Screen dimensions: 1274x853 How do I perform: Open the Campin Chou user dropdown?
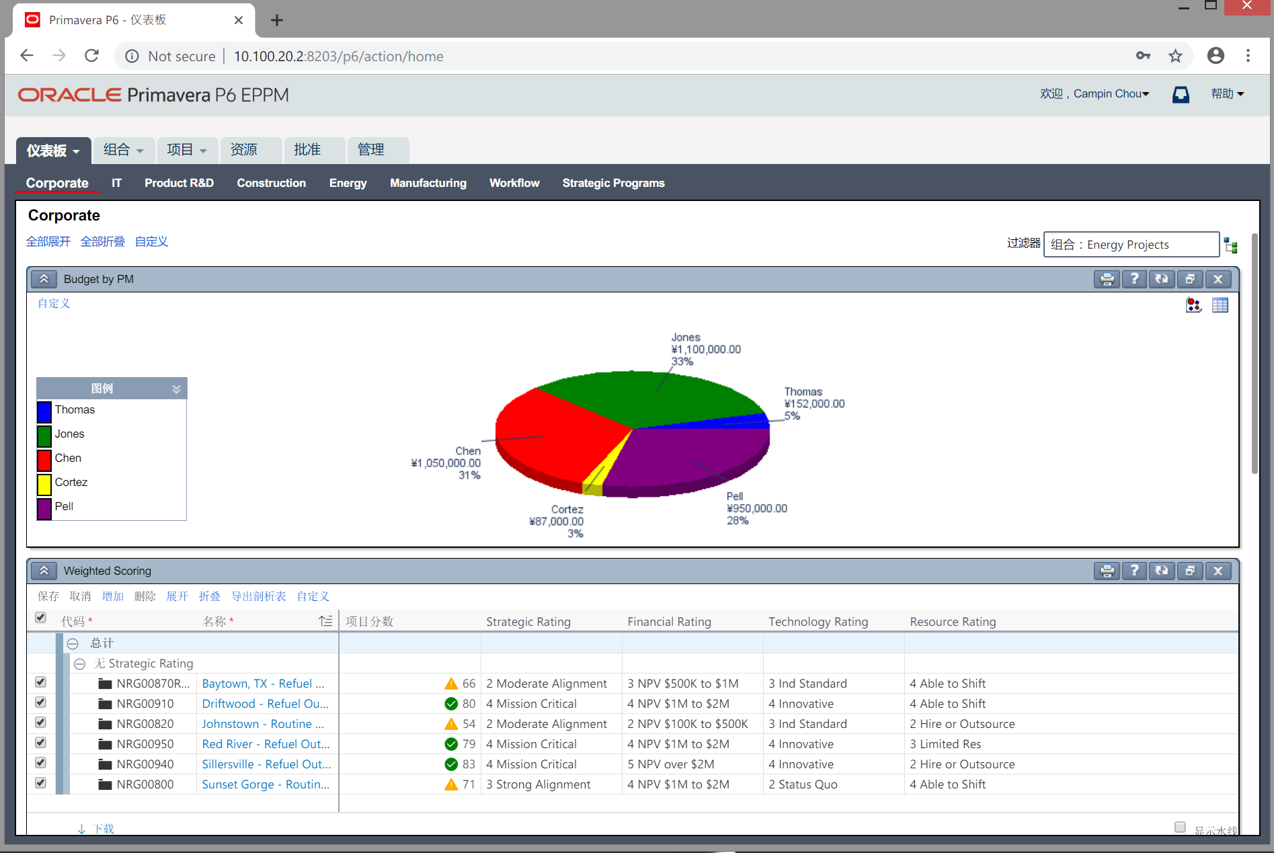(1111, 94)
